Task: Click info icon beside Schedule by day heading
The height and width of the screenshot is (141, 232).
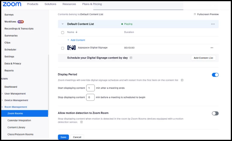Action: [131, 58]
